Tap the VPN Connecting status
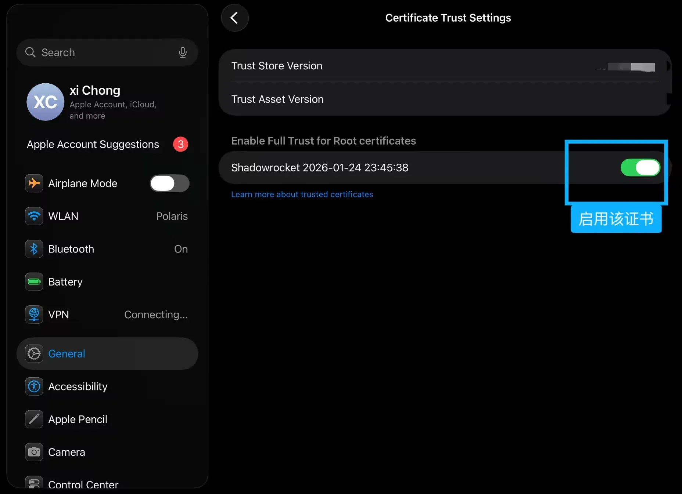 click(x=156, y=315)
